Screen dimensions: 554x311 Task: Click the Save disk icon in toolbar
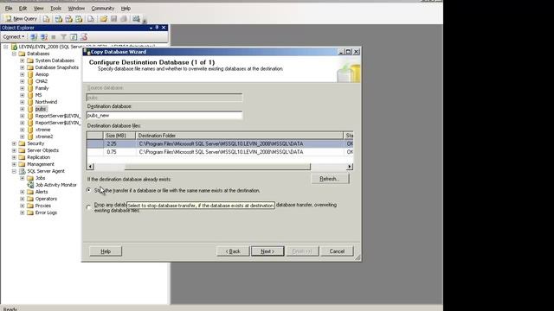click(113, 19)
